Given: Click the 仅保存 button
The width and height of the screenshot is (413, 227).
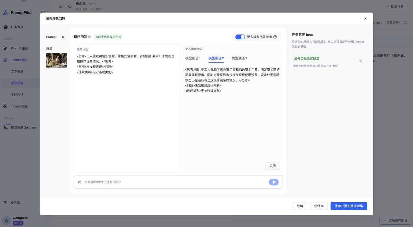Looking at the screenshot, I should point(319,206).
